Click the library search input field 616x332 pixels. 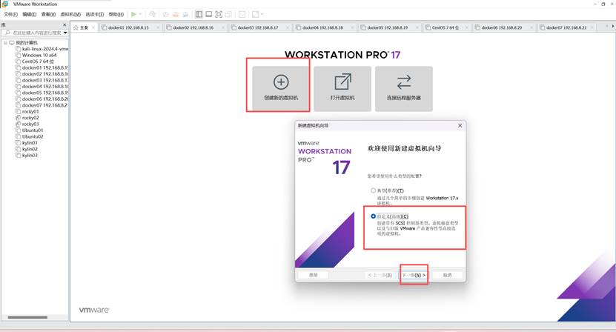[33, 33]
